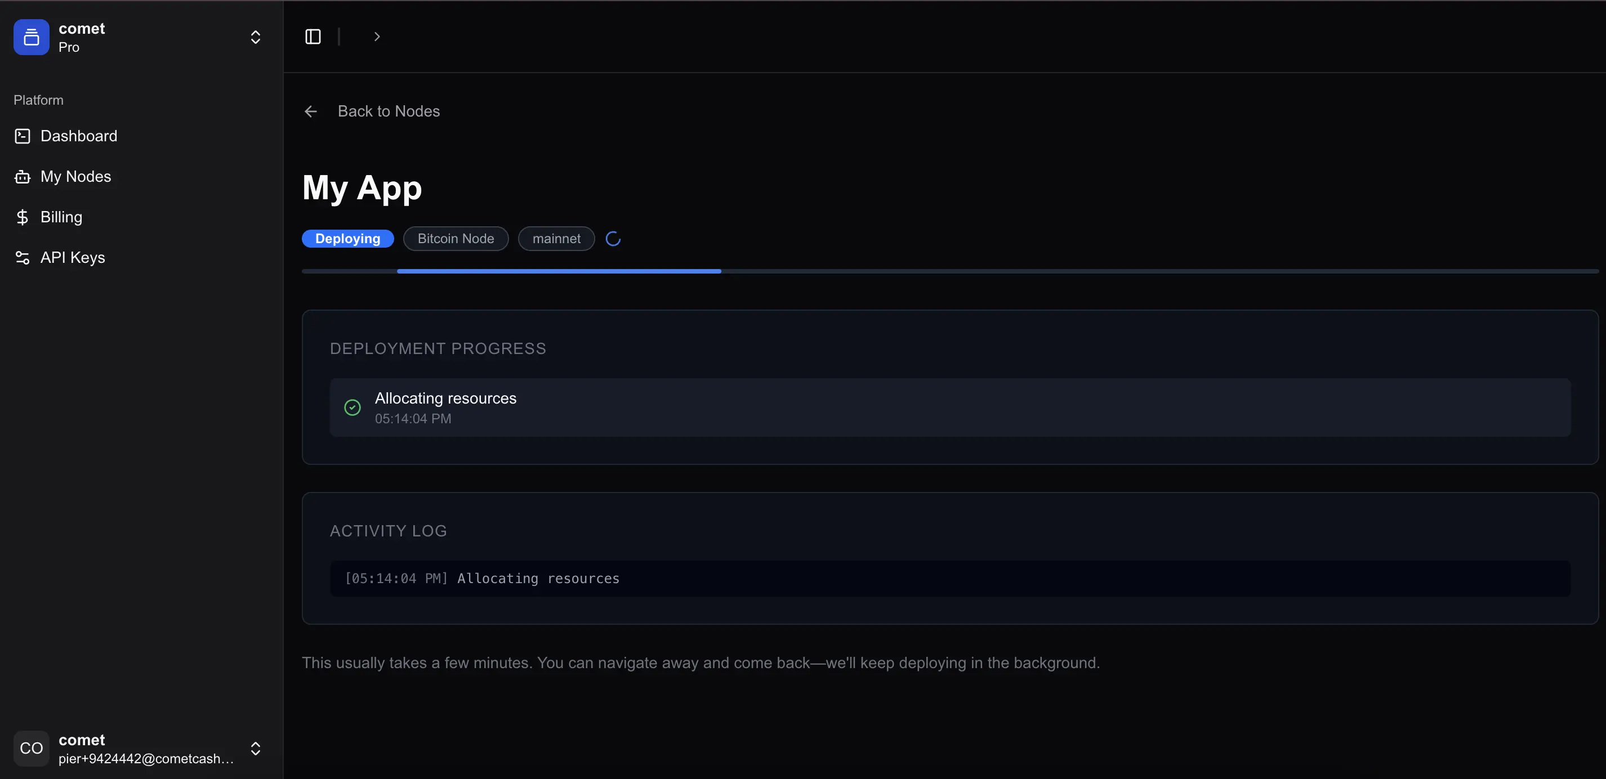Image resolution: width=1606 pixels, height=779 pixels.
Task: Click the My Nodes robot icon
Action: pyautogui.click(x=23, y=177)
